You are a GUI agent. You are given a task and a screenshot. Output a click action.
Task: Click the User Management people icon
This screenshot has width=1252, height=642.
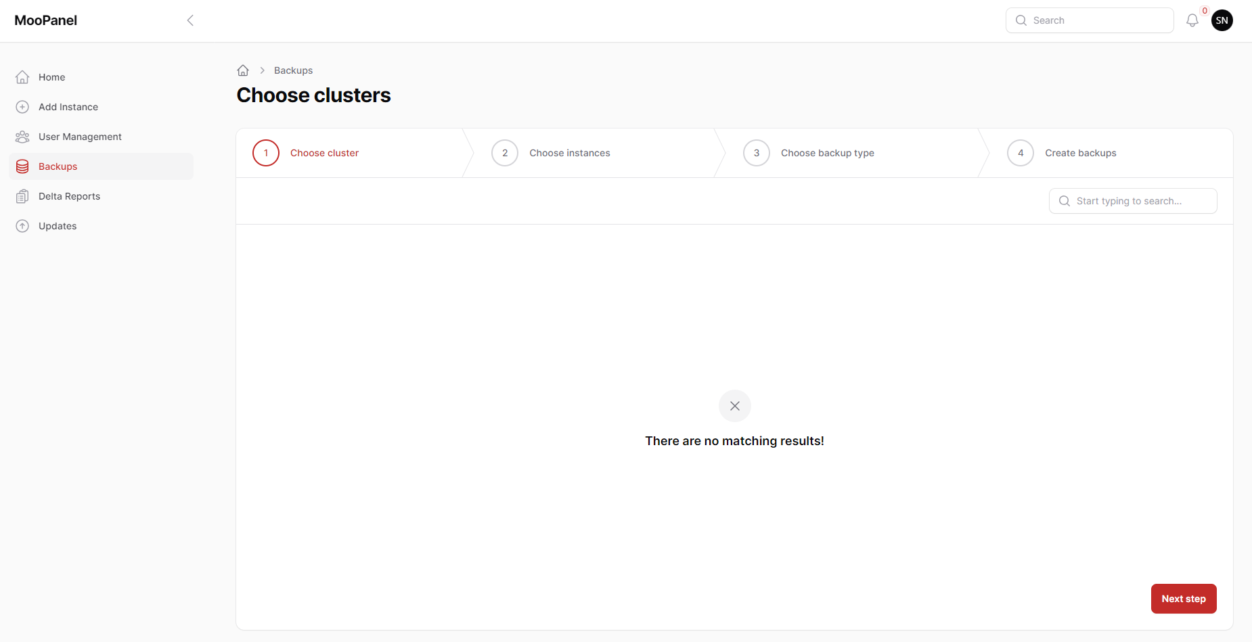22,137
